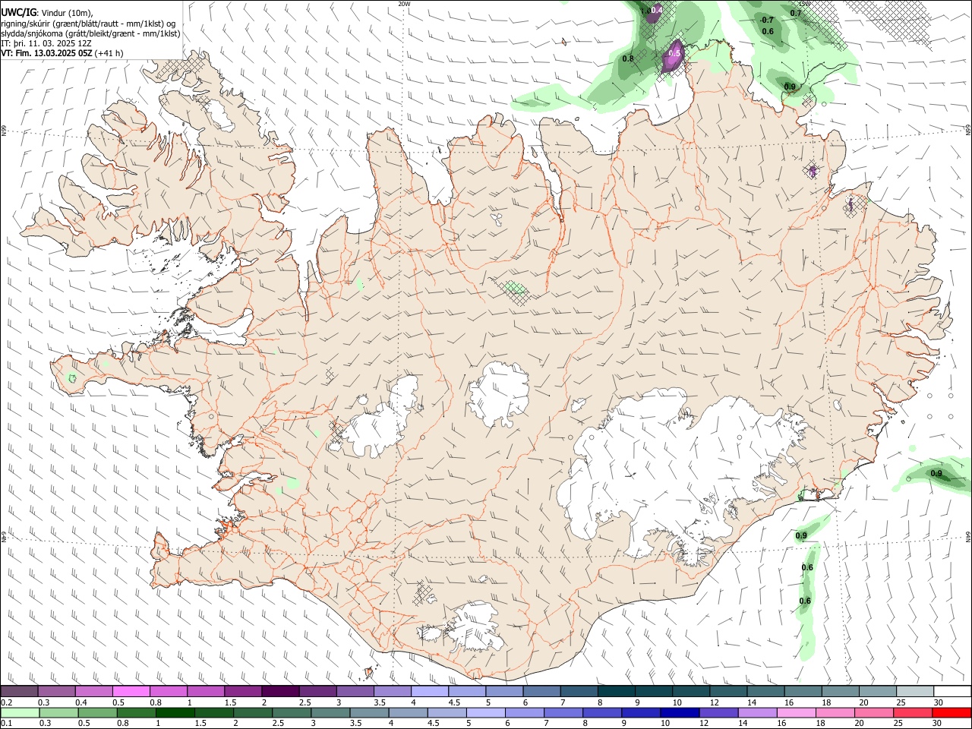972x729 pixels.
Task: Select the lower legend swatch labeled 2.5
Action: (291, 713)
